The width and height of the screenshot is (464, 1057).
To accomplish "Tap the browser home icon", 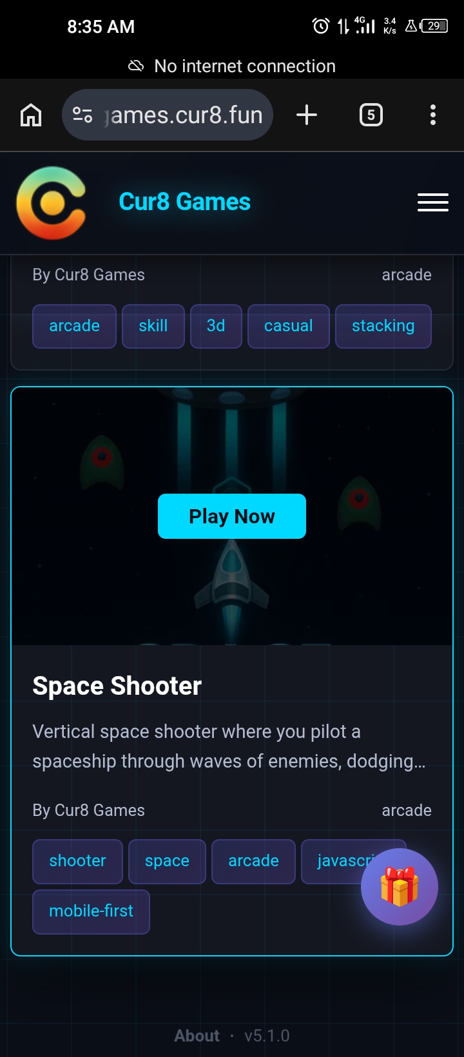I will [x=31, y=115].
